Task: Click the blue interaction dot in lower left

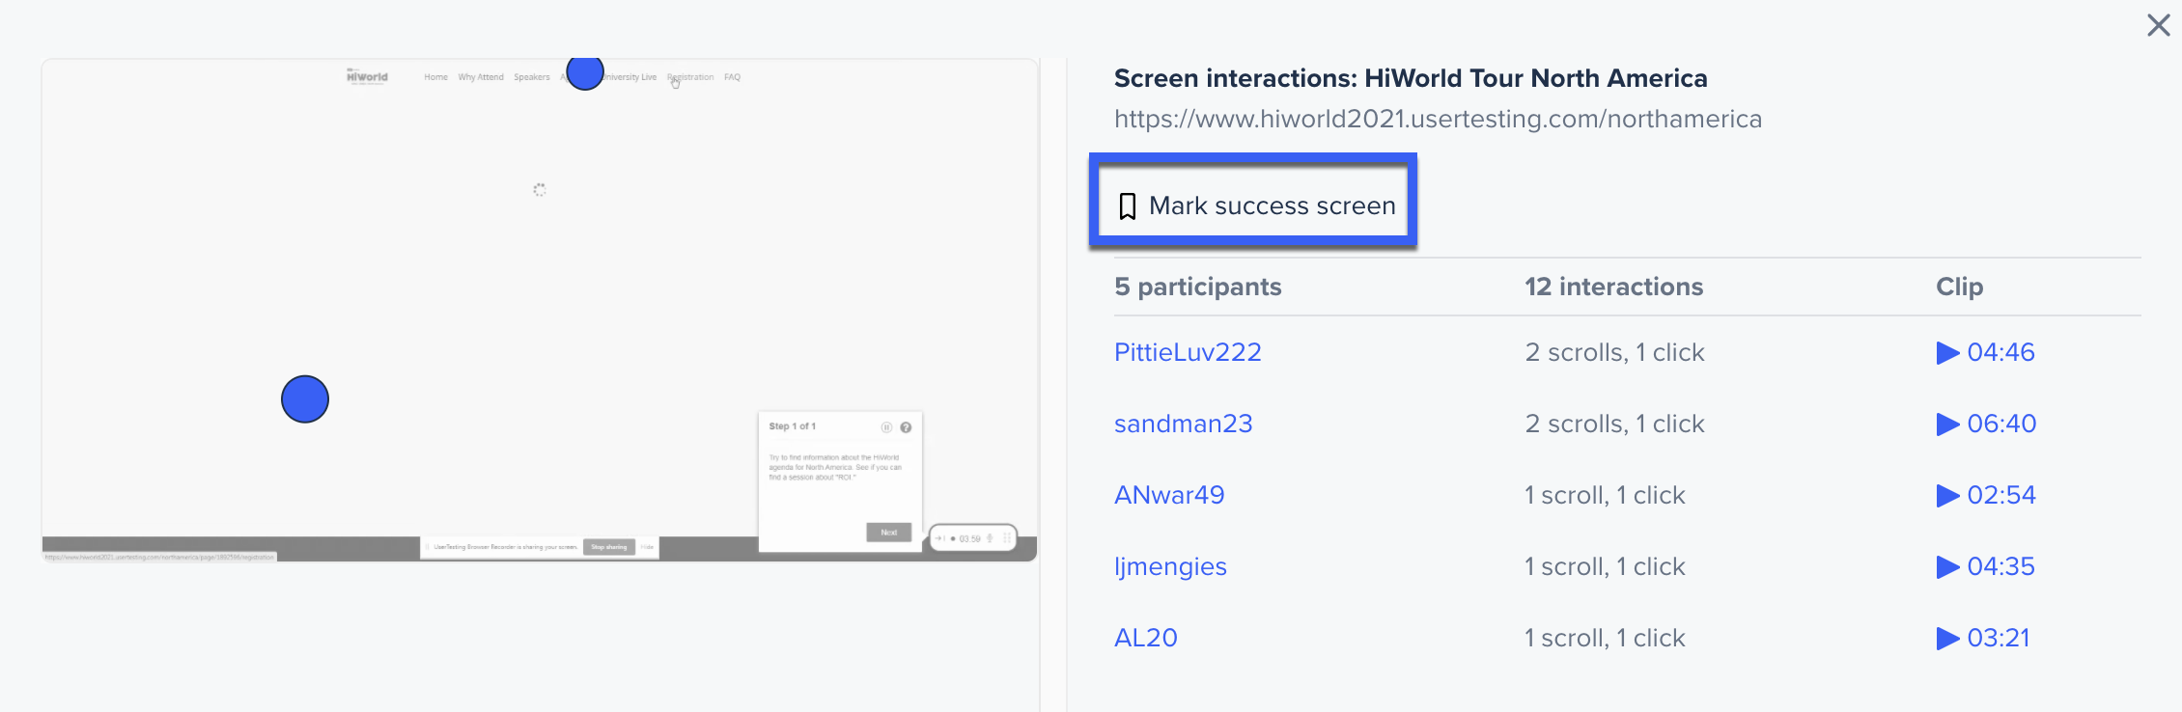Action: pos(305,399)
